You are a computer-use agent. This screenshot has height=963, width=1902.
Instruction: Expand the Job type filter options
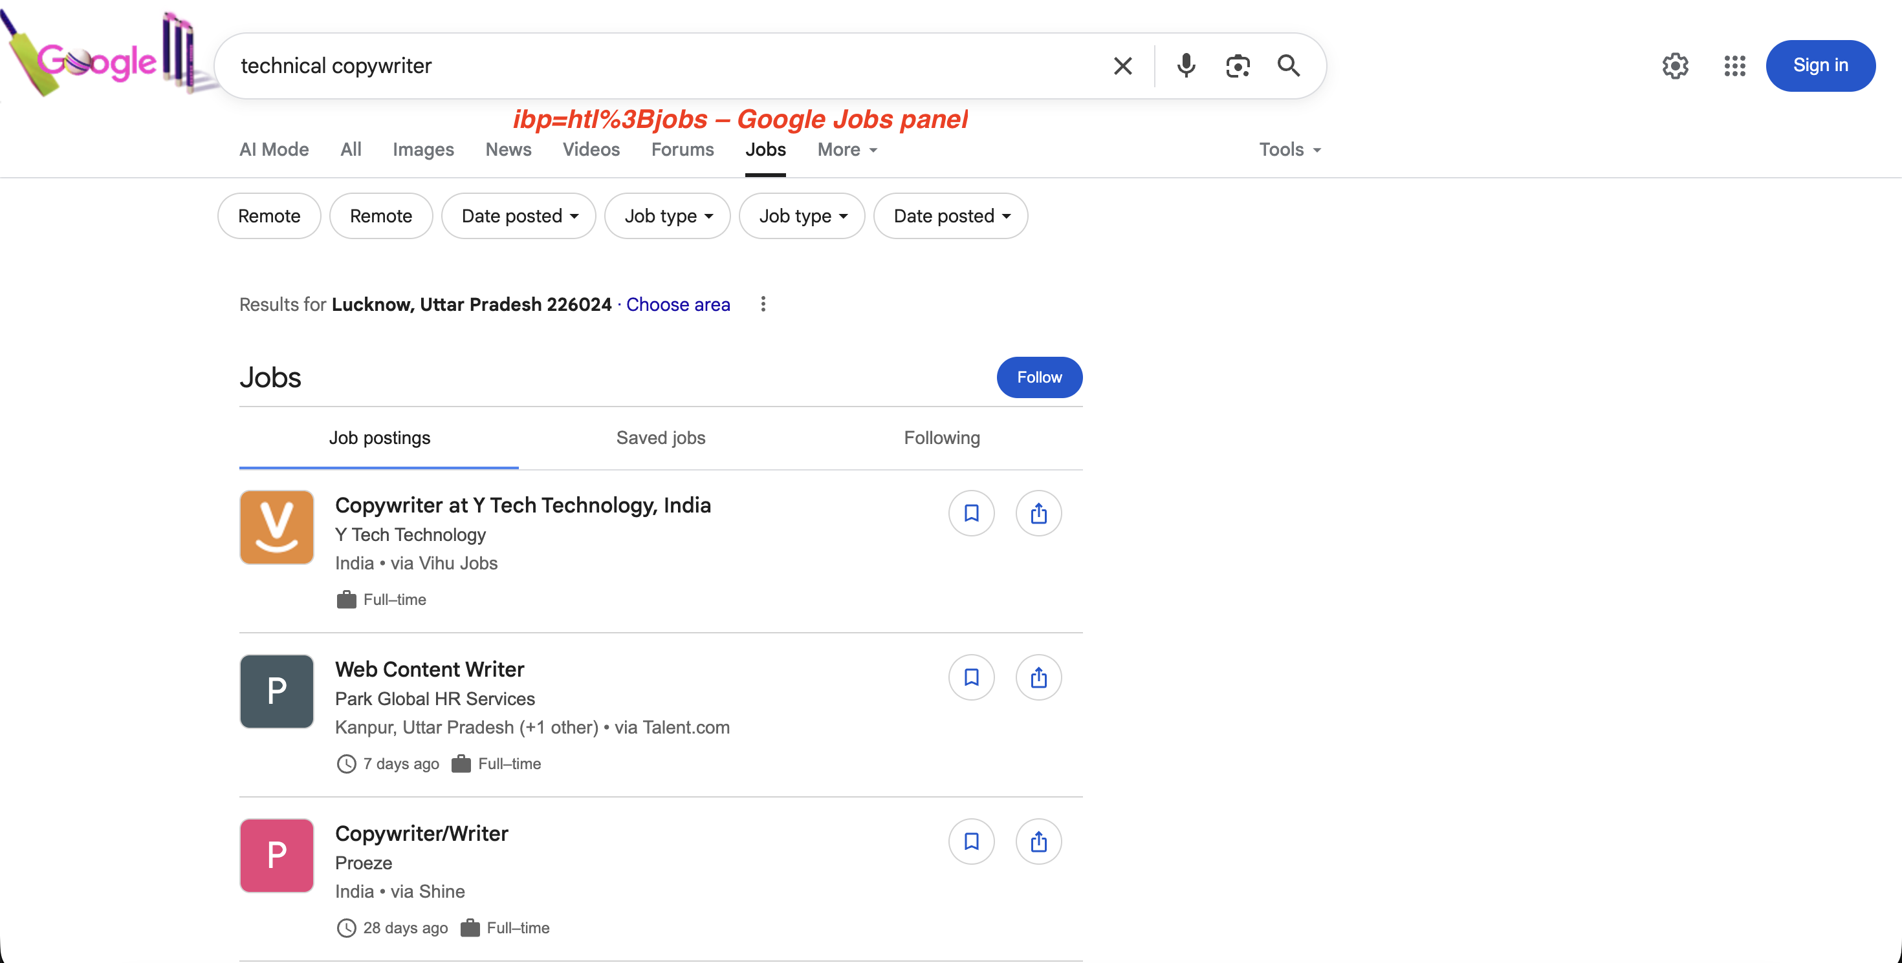[x=667, y=215]
